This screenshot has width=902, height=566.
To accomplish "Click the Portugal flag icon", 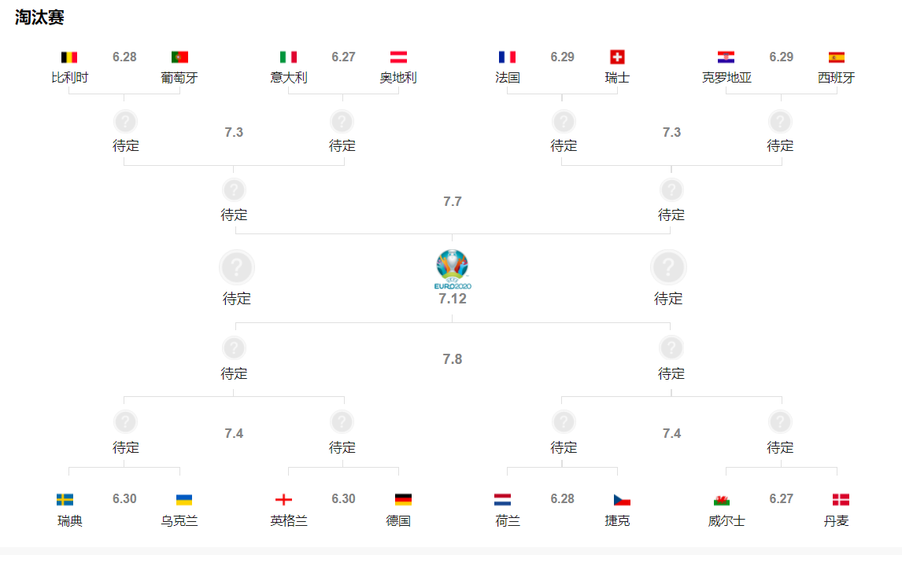I will [179, 57].
